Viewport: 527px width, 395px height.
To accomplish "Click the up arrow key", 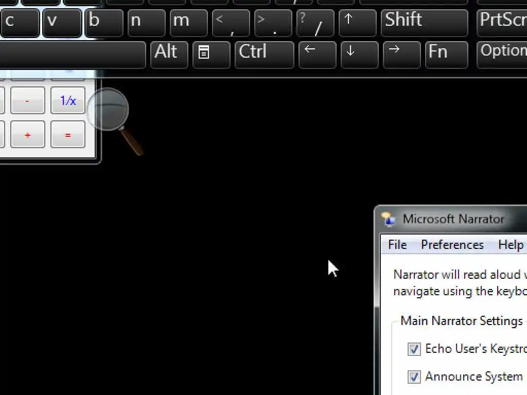I will (x=358, y=23).
